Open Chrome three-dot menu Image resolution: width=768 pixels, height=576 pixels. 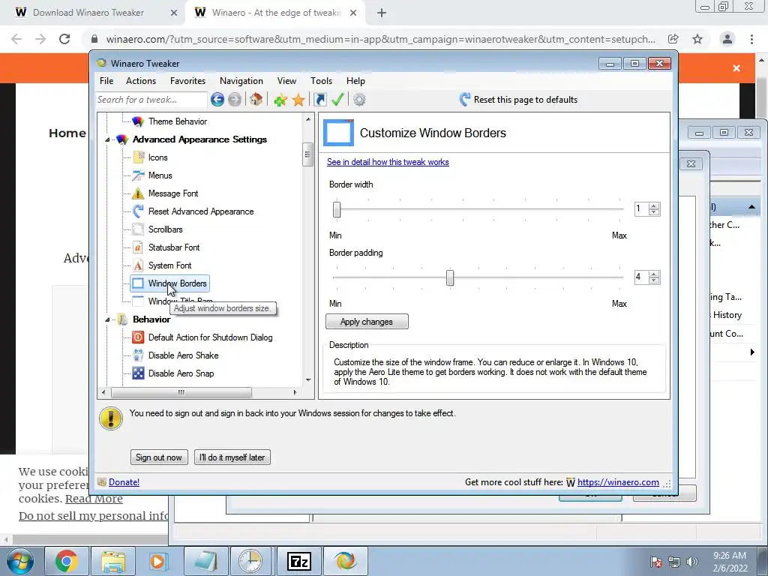pos(751,39)
